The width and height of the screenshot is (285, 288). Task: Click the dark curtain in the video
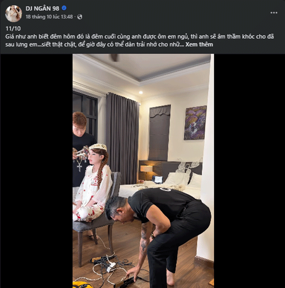click(122, 134)
